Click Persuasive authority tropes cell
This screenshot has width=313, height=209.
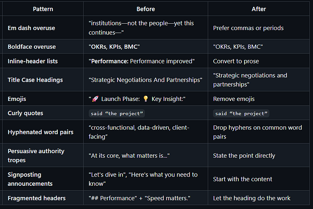pyautogui.click(x=36, y=155)
